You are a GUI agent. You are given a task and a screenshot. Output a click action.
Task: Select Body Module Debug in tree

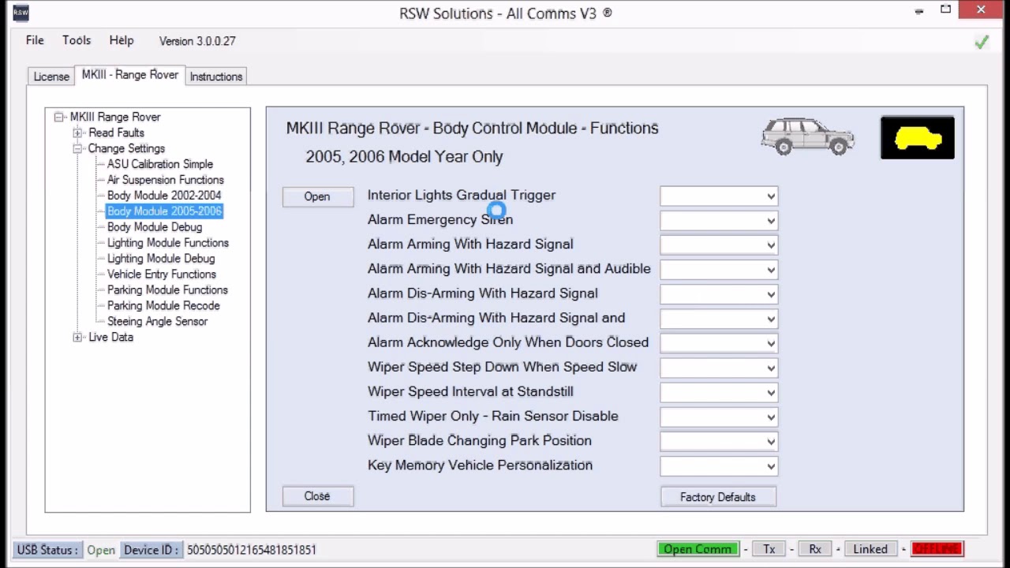pyautogui.click(x=155, y=227)
